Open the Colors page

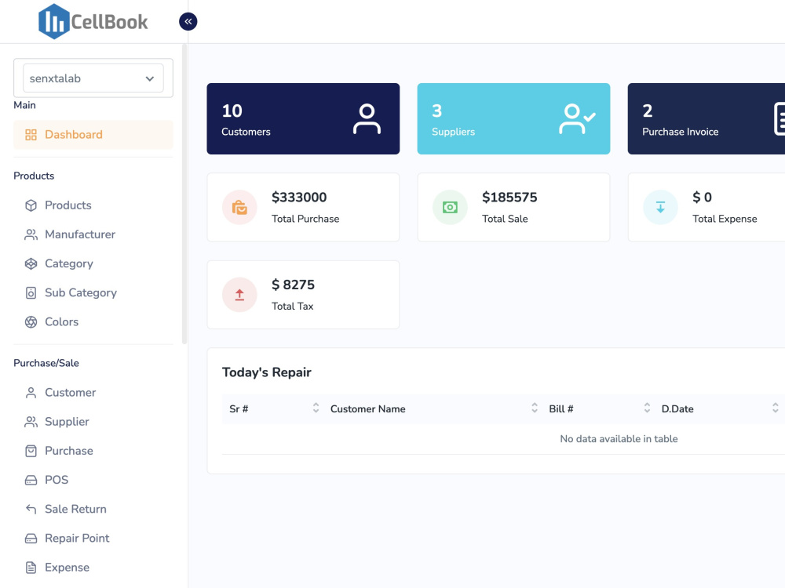tap(61, 321)
